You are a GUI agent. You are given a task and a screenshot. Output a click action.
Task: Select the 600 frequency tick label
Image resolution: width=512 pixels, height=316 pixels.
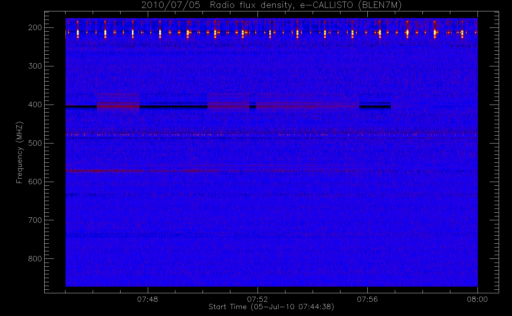tap(35, 182)
